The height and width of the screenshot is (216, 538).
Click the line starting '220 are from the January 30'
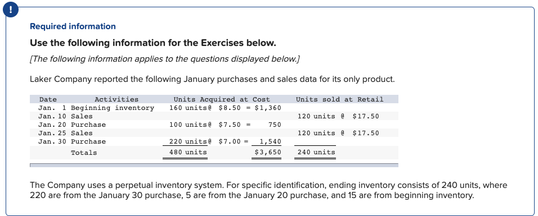(252, 196)
